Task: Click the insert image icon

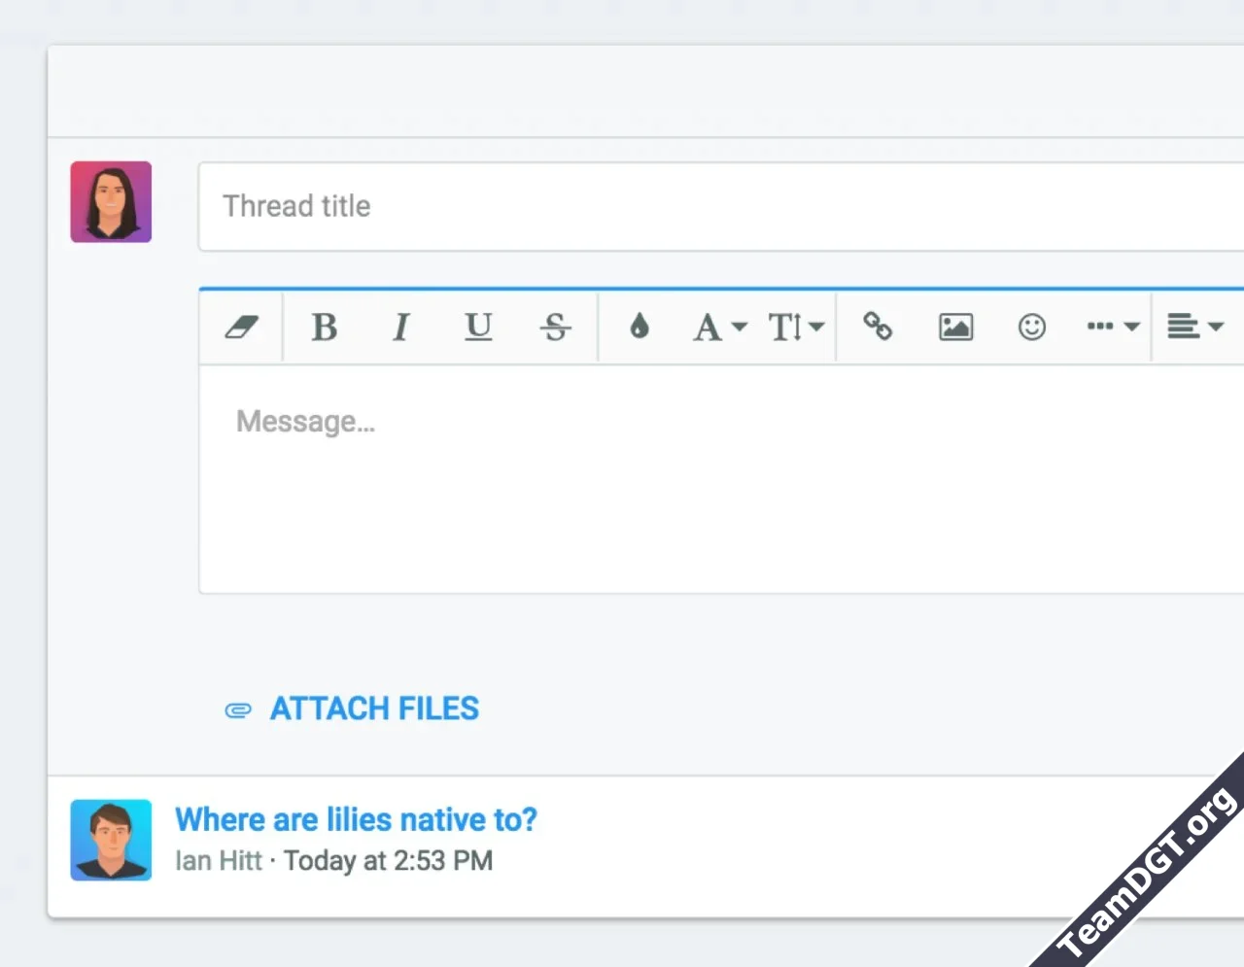Action: click(x=955, y=328)
